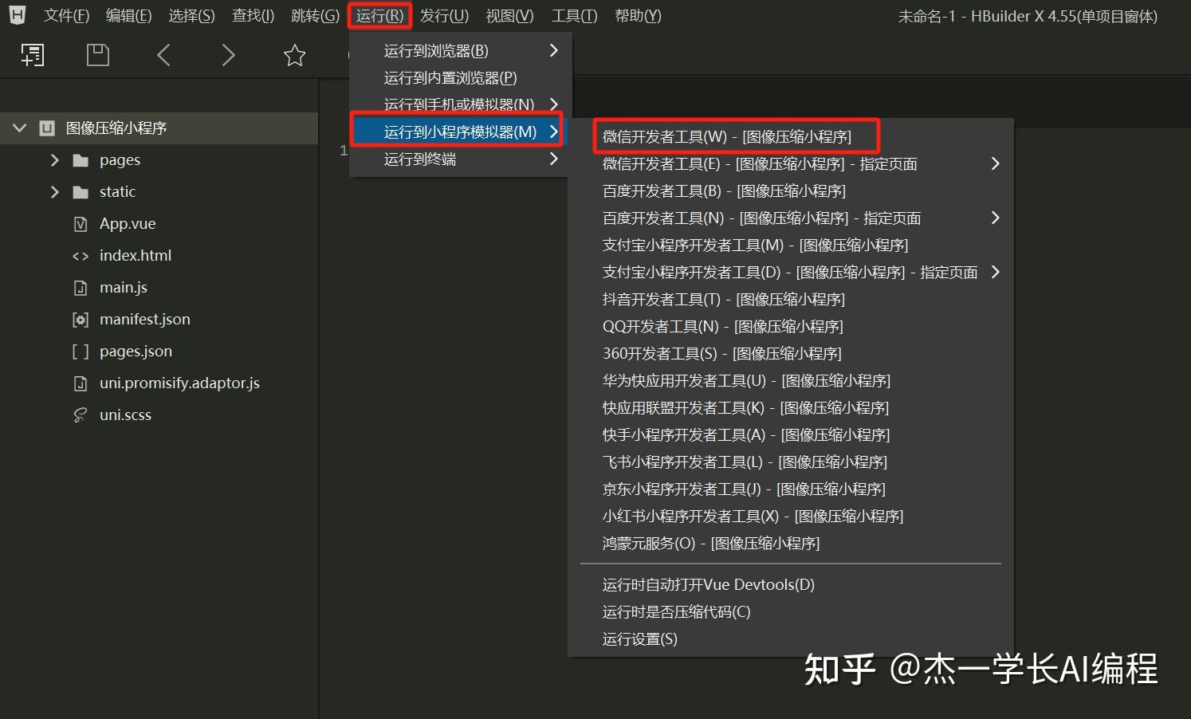
Task: Open pages.json in the project tree
Action: (x=136, y=352)
